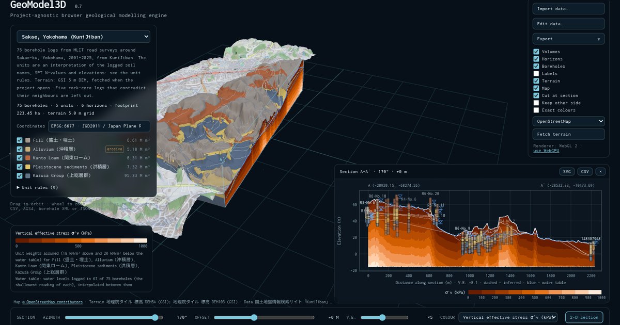The image size is (620, 325).
Task: Enable Keep other side
Action: [536, 103]
